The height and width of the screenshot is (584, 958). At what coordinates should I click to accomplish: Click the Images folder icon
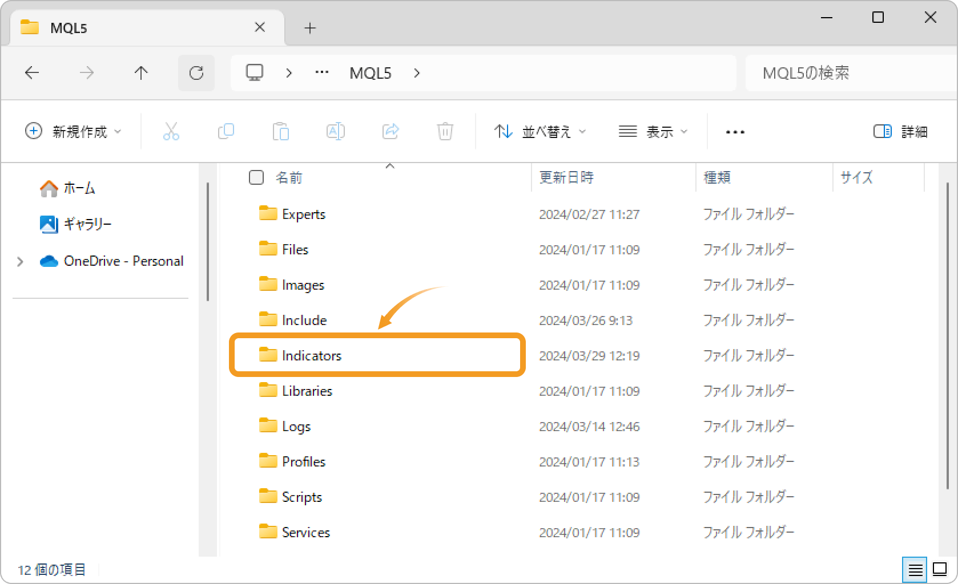pos(268,284)
